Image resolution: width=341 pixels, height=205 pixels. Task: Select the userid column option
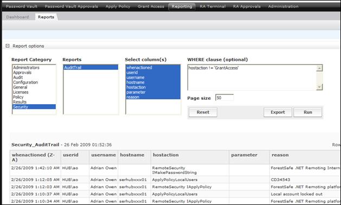click(153, 73)
